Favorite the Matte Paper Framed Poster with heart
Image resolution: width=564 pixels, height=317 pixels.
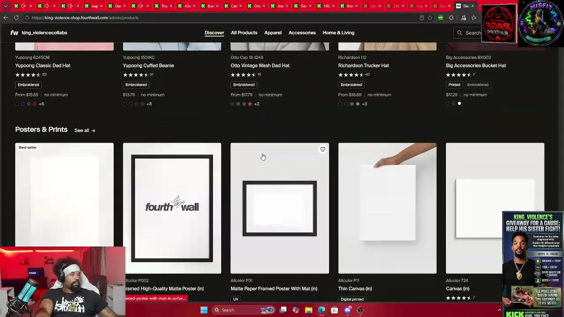point(323,149)
